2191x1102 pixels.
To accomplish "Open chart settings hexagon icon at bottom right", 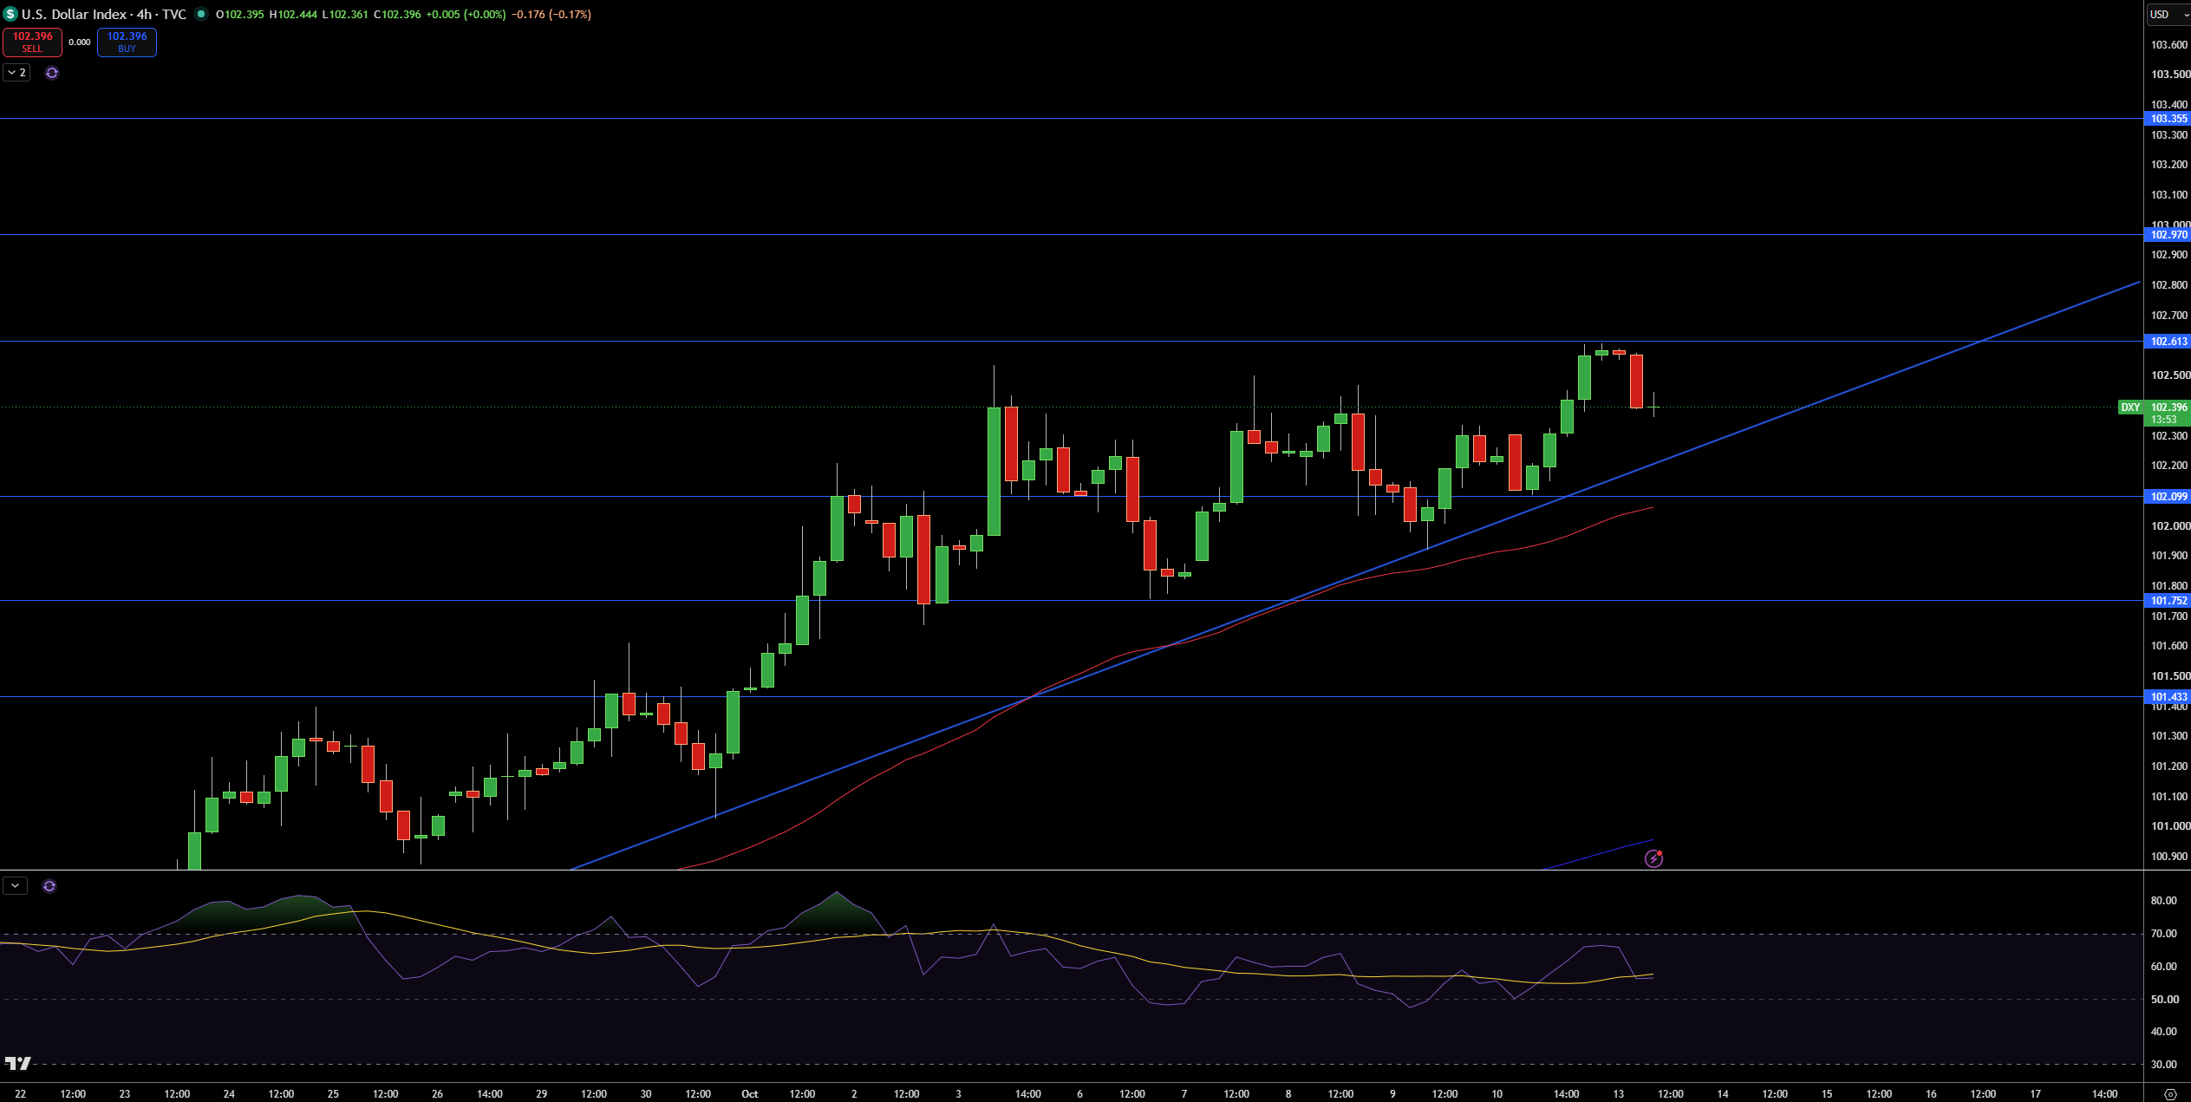I will [x=2170, y=1094].
